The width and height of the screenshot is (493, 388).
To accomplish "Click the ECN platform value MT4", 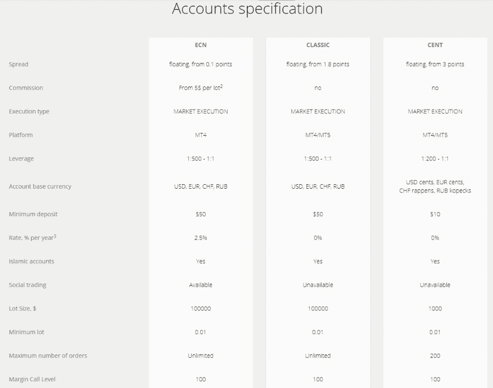I will click(201, 135).
